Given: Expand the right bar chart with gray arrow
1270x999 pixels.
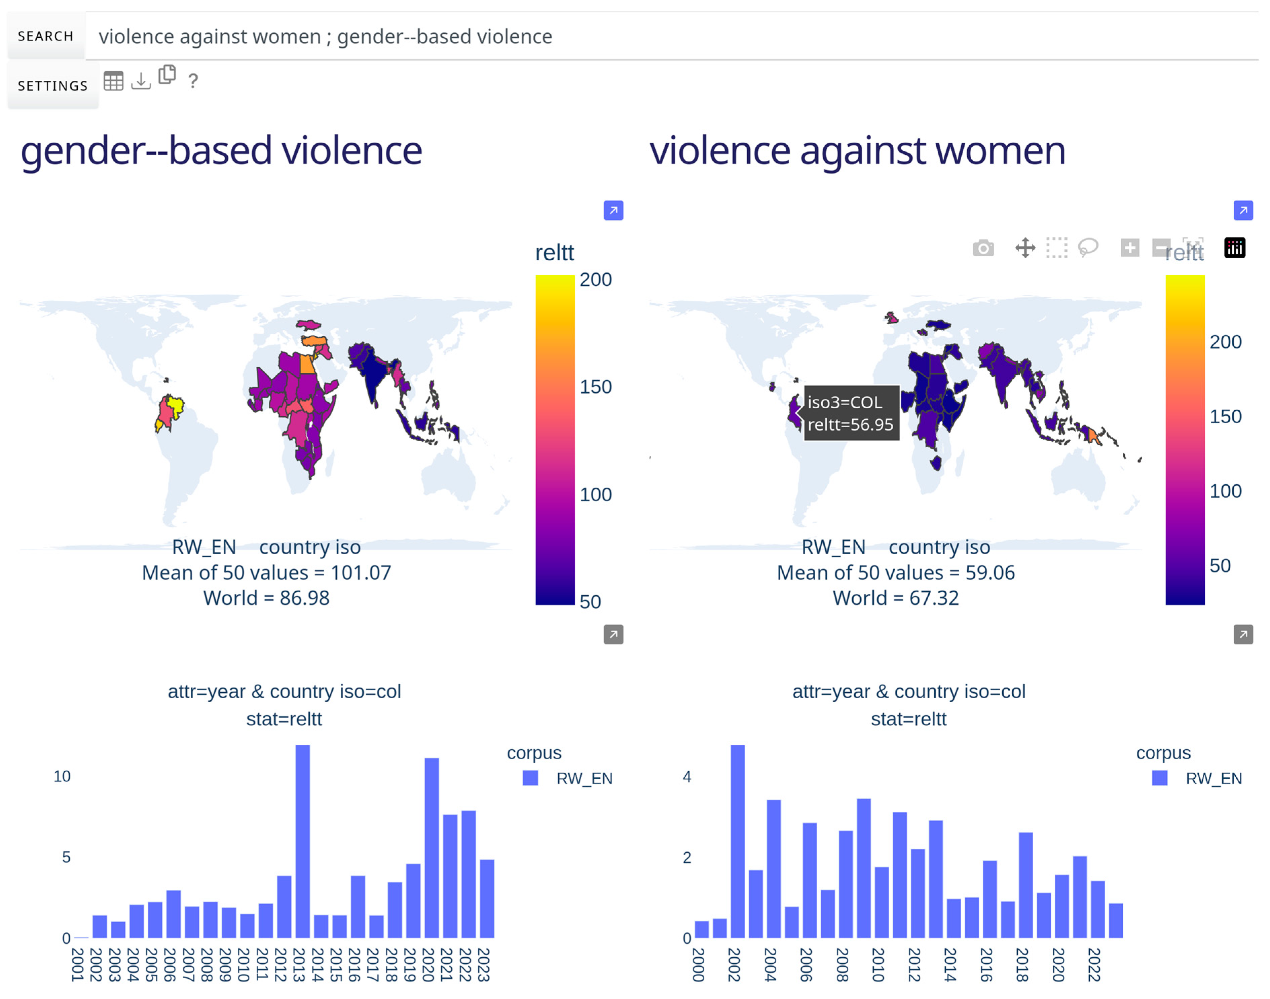Looking at the screenshot, I should click(x=1243, y=635).
